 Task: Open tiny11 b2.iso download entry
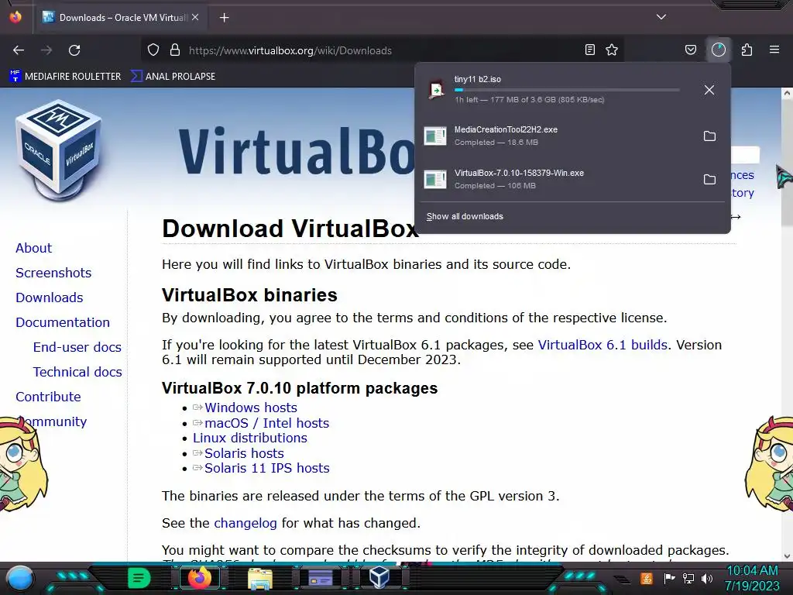[x=556, y=90]
